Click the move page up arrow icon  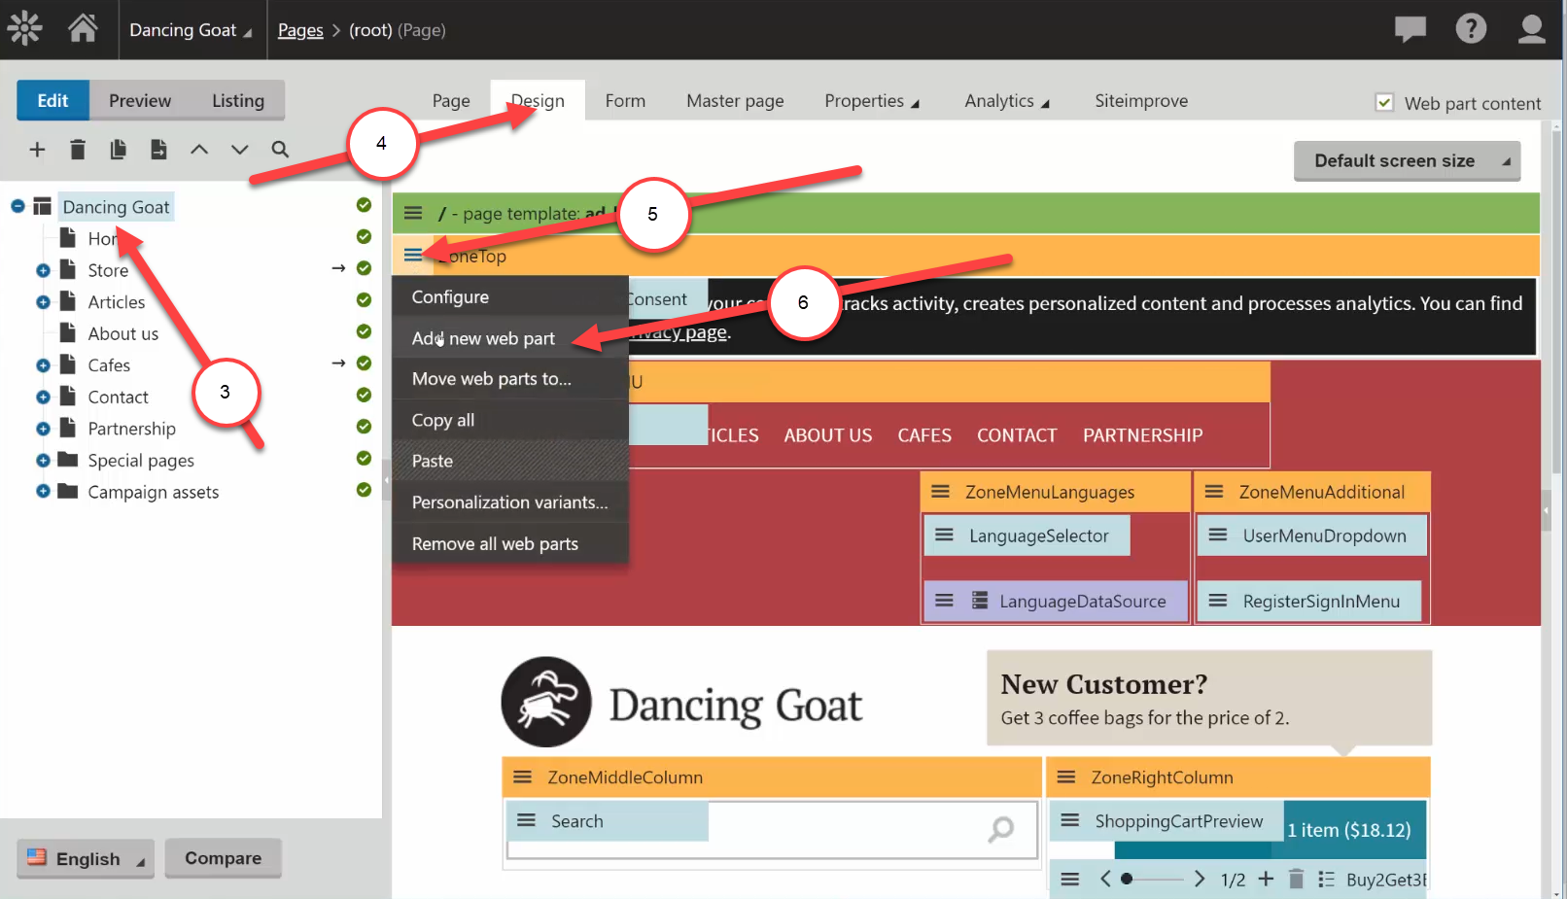tap(199, 150)
